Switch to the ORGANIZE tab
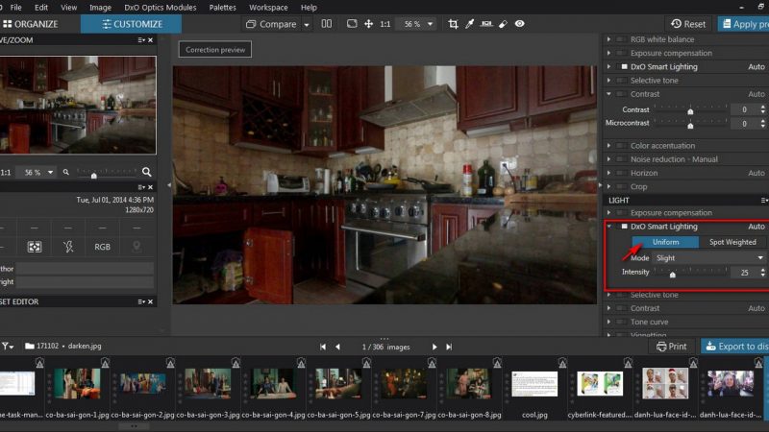769x432 pixels. point(31,24)
